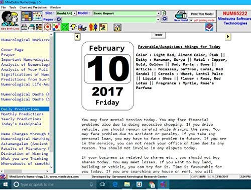Open Name Changes through entry
This screenshot has width=251, height=190.
click(x=25, y=134)
